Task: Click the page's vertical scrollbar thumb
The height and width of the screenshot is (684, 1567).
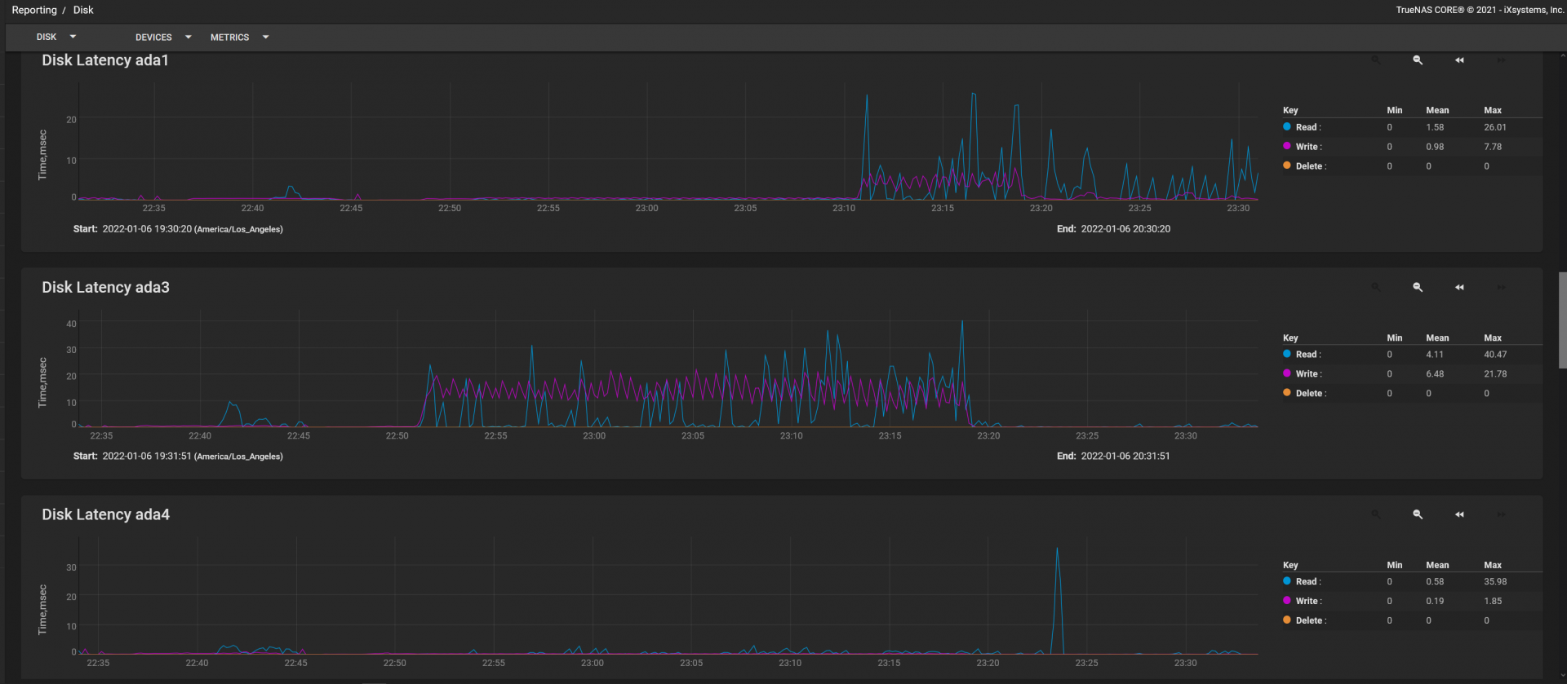Action: point(1562,320)
